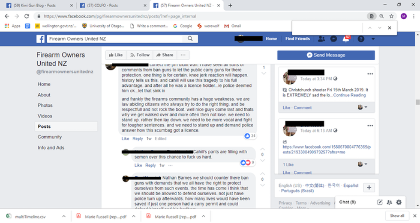This screenshot has height=223, width=420.
Task: Switch to the Kiwi Gun Blog tab
Action: tap(39, 6)
